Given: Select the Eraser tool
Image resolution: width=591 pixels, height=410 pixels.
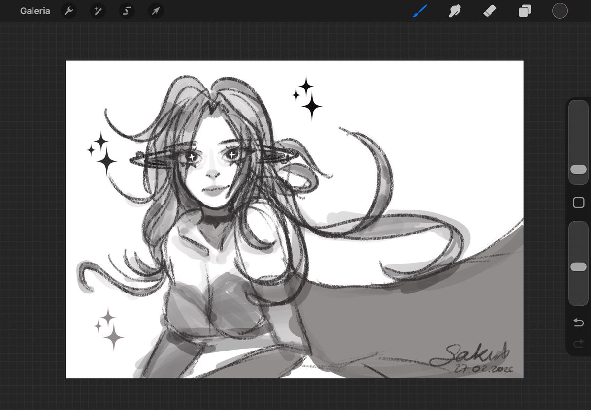Looking at the screenshot, I should (490, 11).
